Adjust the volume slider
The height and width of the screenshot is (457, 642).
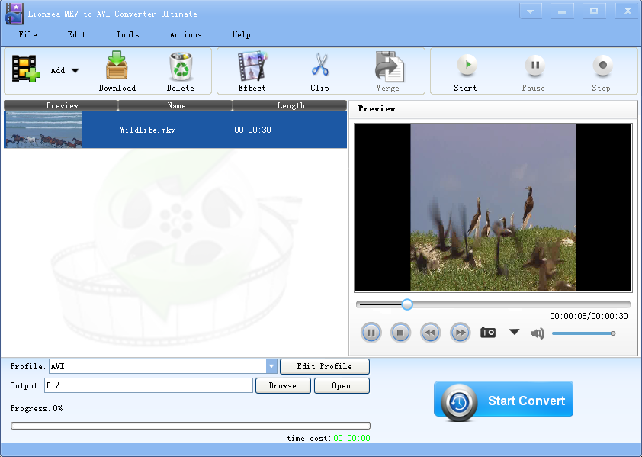pos(583,333)
